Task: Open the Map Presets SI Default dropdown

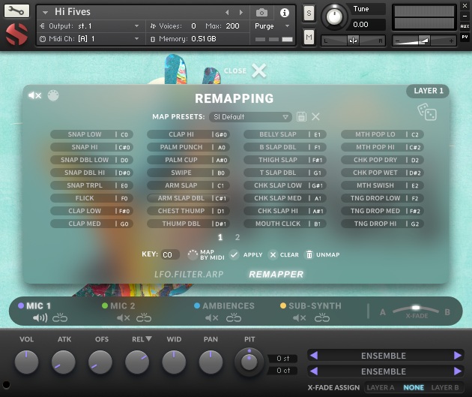Action: [x=250, y=116]
